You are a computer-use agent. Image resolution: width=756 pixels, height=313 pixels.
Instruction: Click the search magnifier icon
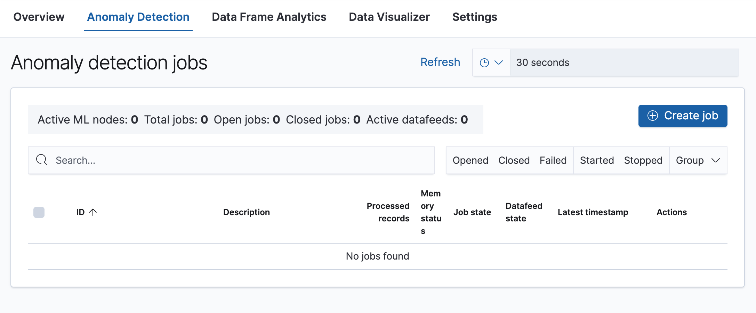click(42, 160)
